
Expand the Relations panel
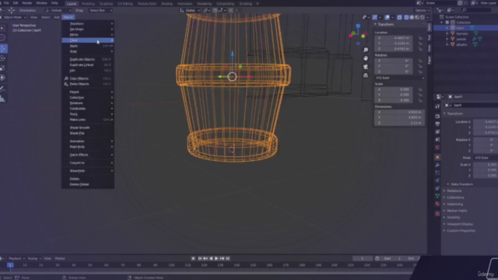coord(454,191)
